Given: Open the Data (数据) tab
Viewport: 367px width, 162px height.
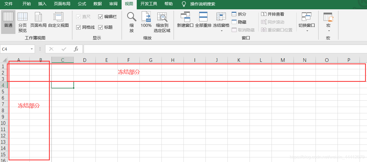Looking at the screenshot, I should 98,4.
